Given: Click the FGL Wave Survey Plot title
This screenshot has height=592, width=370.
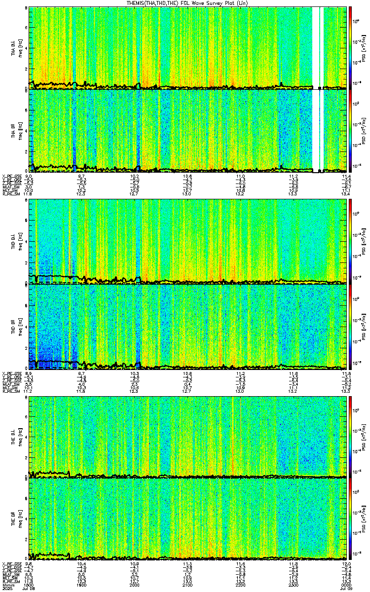Looking at the screenshot, I should 186,3.
